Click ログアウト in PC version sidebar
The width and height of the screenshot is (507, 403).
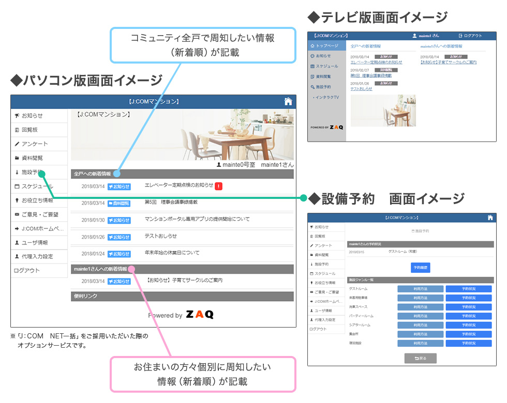point(27,271)
